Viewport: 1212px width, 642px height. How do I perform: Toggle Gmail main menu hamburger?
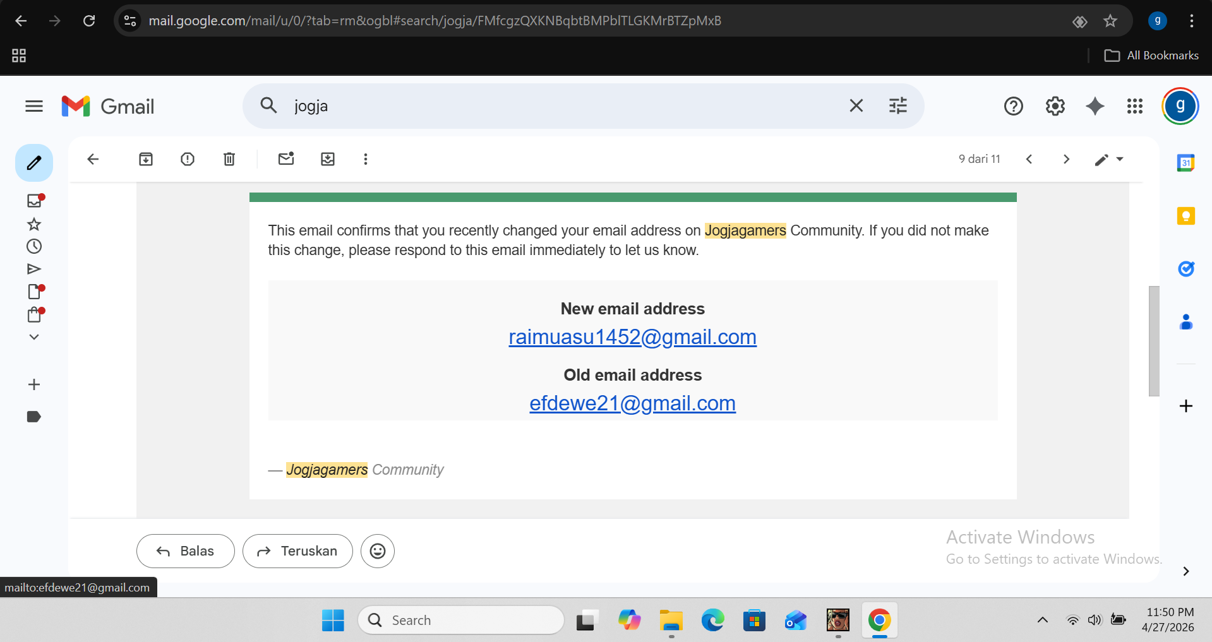tap(34, 106)
